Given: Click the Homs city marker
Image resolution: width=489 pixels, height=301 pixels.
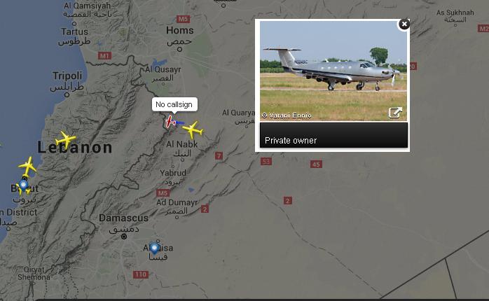Looking at the screenshot, I should 179,49.
